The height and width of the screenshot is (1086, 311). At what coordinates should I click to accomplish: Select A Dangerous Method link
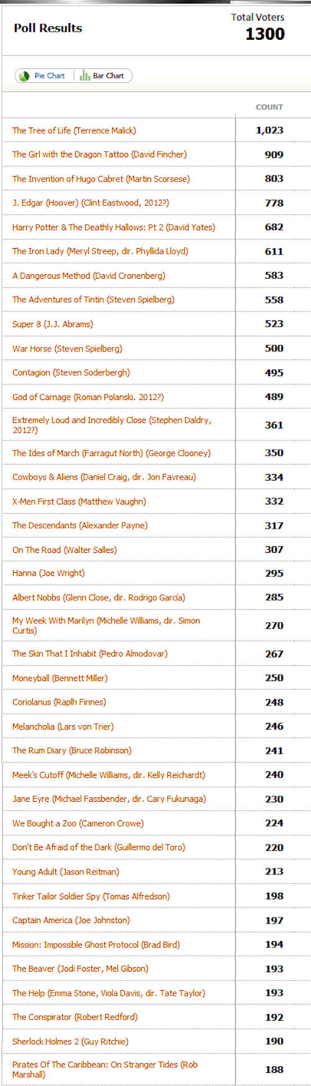point(89,276)
